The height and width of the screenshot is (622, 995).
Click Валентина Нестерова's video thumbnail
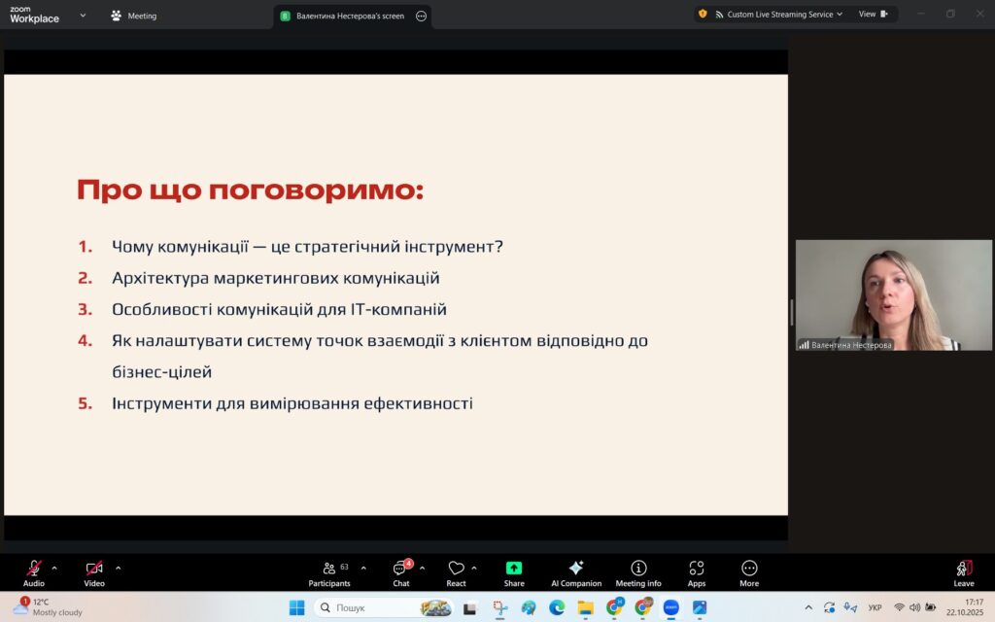click(x=894, y=294)
